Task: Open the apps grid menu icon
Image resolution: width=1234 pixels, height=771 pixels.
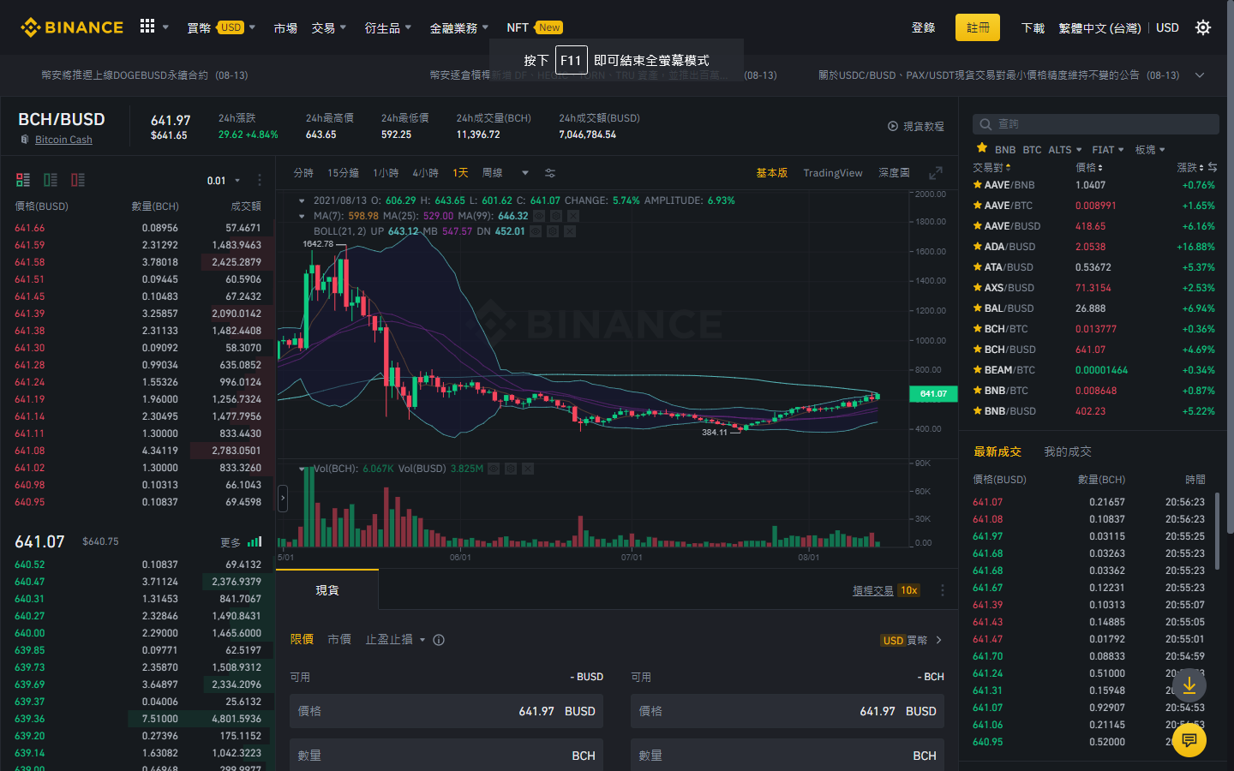Action: tap(147, 27)
